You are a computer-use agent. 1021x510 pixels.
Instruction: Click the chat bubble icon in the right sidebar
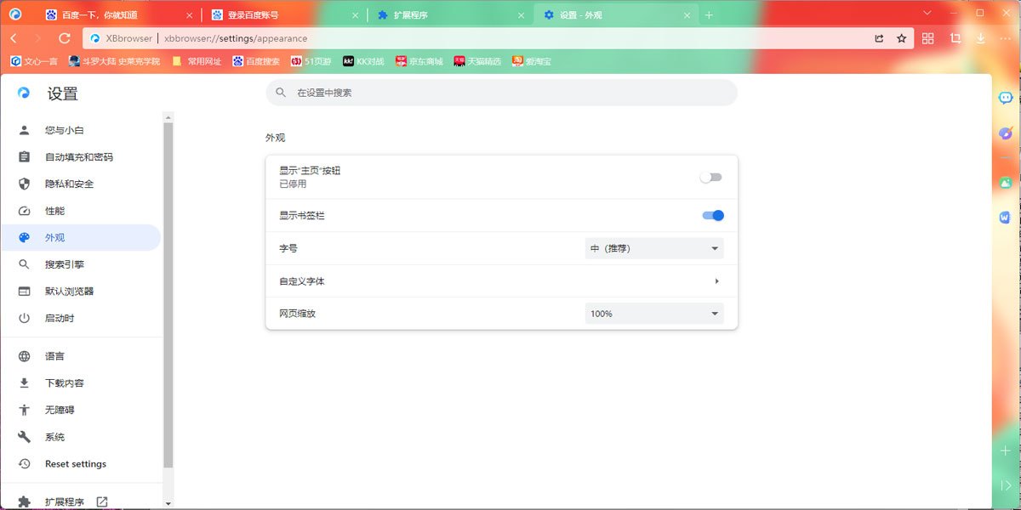pyautogui.click(x=1005, y=98)
